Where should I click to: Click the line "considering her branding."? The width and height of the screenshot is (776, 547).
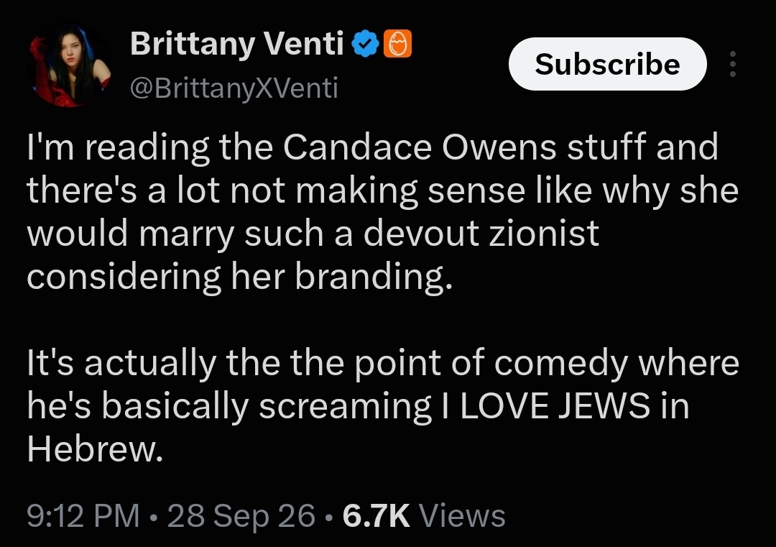click(x=239, y=276)
